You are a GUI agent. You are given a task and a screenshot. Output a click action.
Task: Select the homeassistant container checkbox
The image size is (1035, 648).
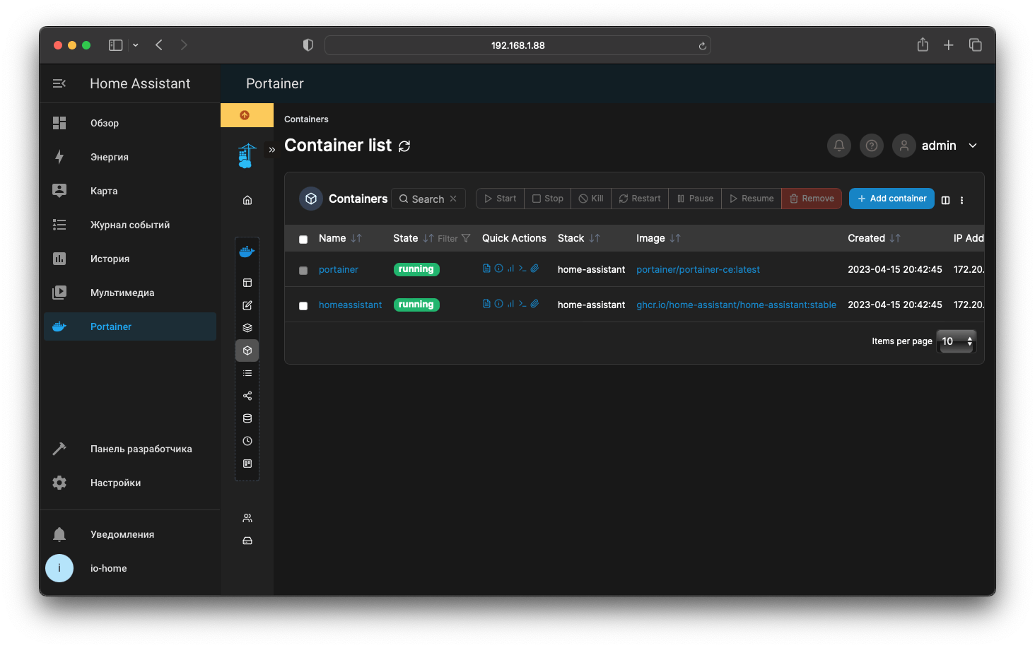[x=303, y=306]
